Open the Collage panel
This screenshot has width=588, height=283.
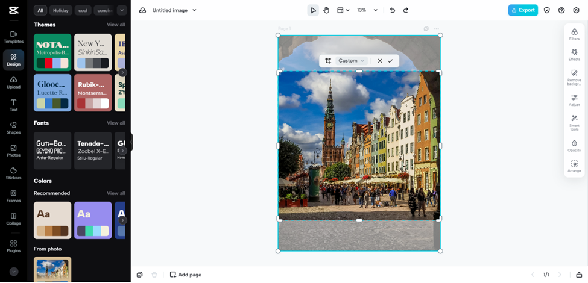(x=13, y=219)
